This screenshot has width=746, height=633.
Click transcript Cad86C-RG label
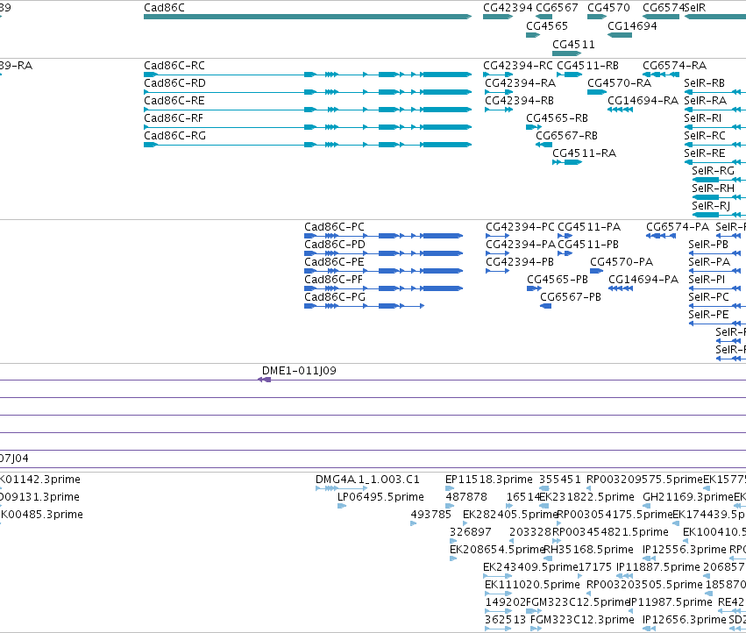pos(174,136)
